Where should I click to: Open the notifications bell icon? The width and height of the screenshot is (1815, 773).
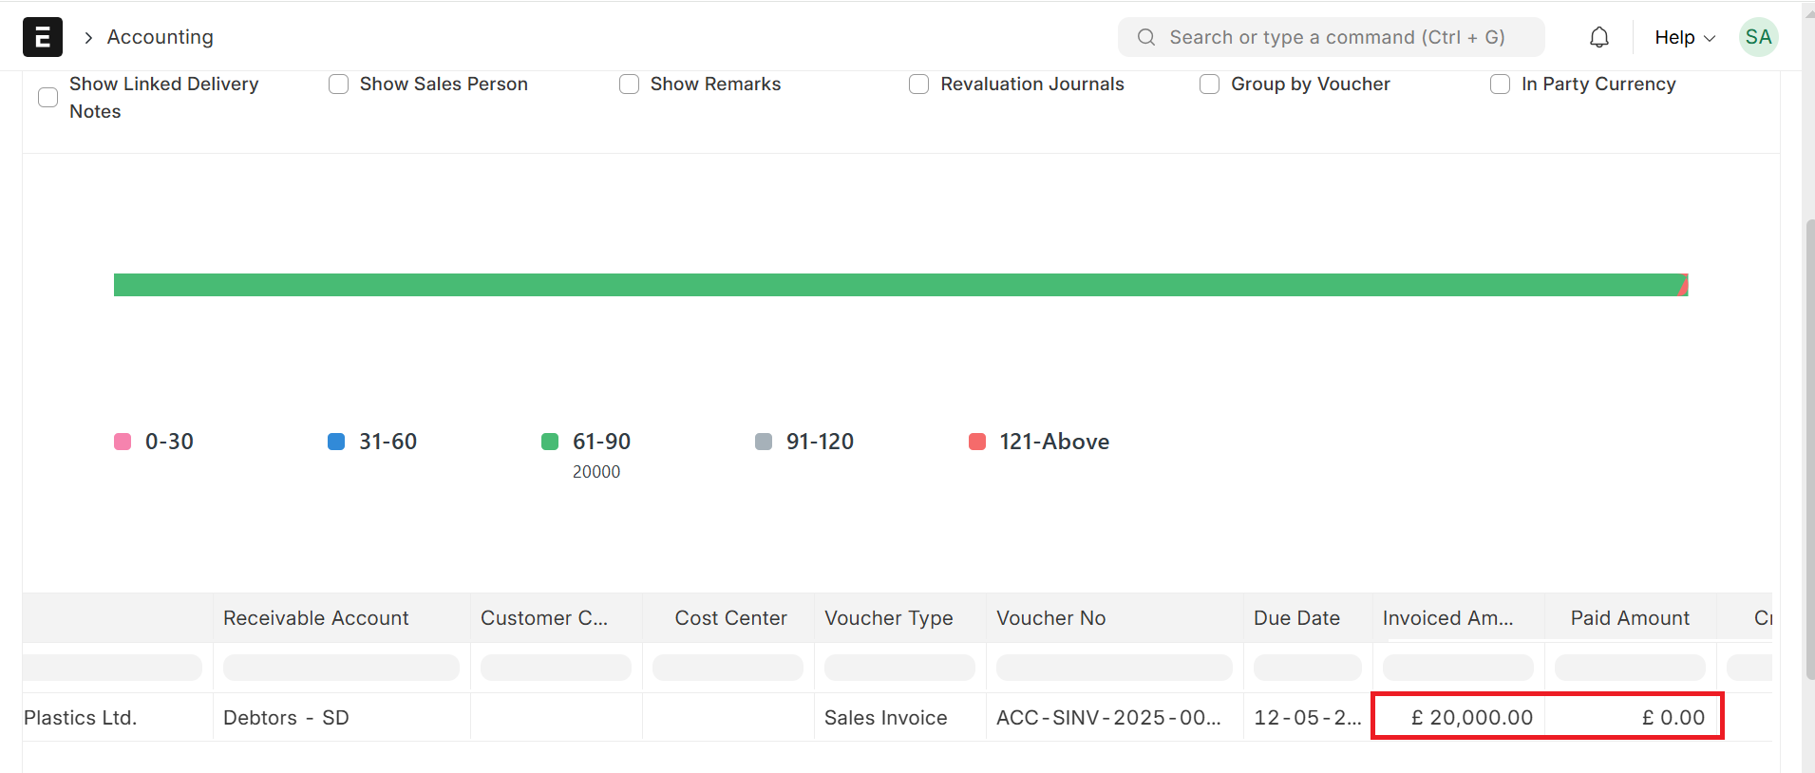pos(1599,37)
